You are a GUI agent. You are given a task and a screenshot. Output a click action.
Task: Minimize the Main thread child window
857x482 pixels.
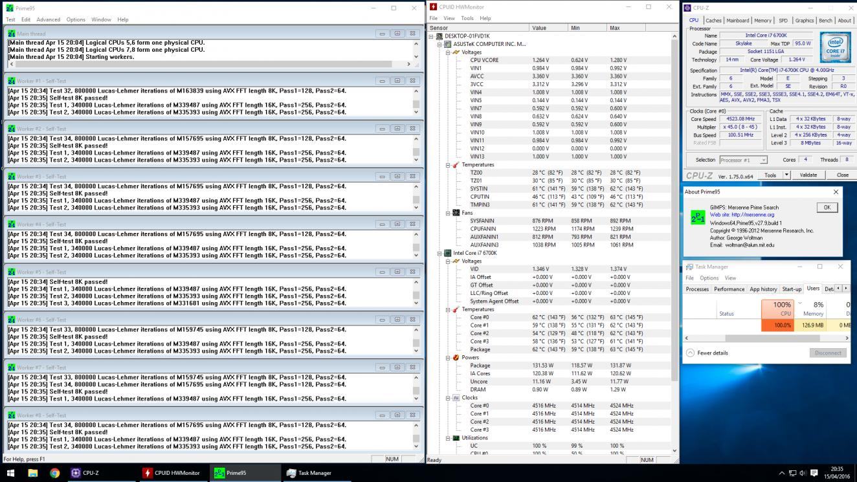point(382,33)
